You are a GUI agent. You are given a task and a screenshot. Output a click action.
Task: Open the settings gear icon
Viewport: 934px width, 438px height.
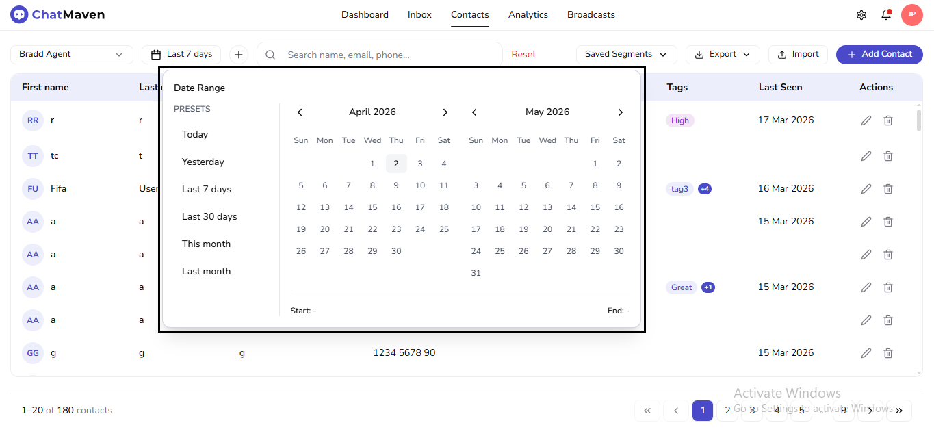[x=861, y=14]
